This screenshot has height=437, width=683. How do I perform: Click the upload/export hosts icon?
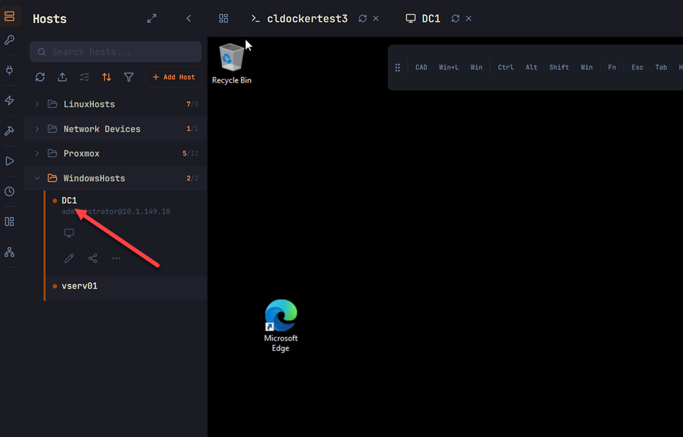pyautogui.click(x=62, y=77)
